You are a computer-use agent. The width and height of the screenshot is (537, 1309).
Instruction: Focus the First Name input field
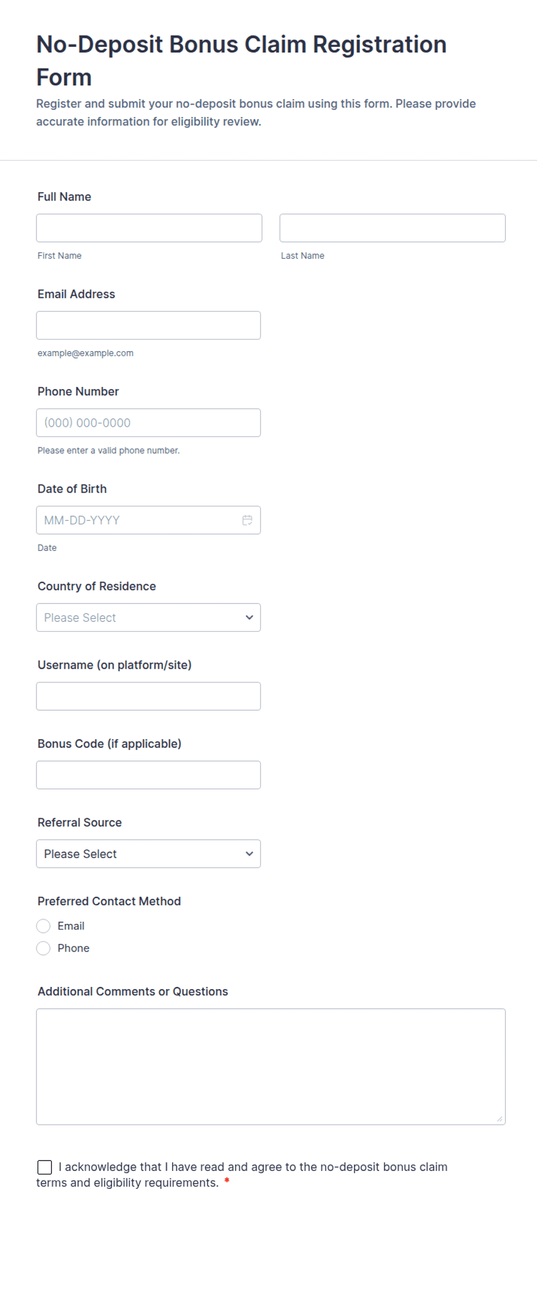149,228
